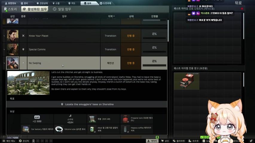The image size is (255, 143).
Task: Inspect the Propane tank reward icon
Action: [125, 119]
